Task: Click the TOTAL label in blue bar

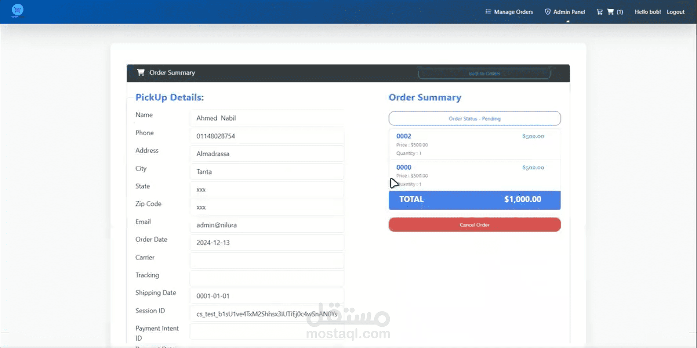Action: [411, 199]
